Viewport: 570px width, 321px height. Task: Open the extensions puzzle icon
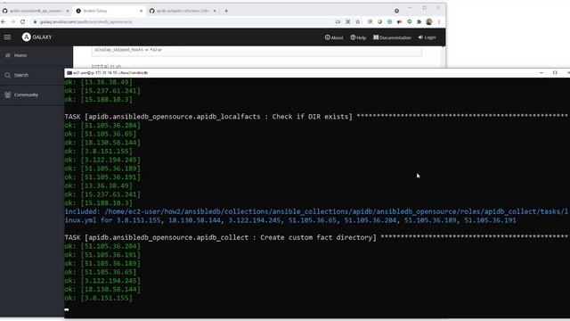coord(419,21)
